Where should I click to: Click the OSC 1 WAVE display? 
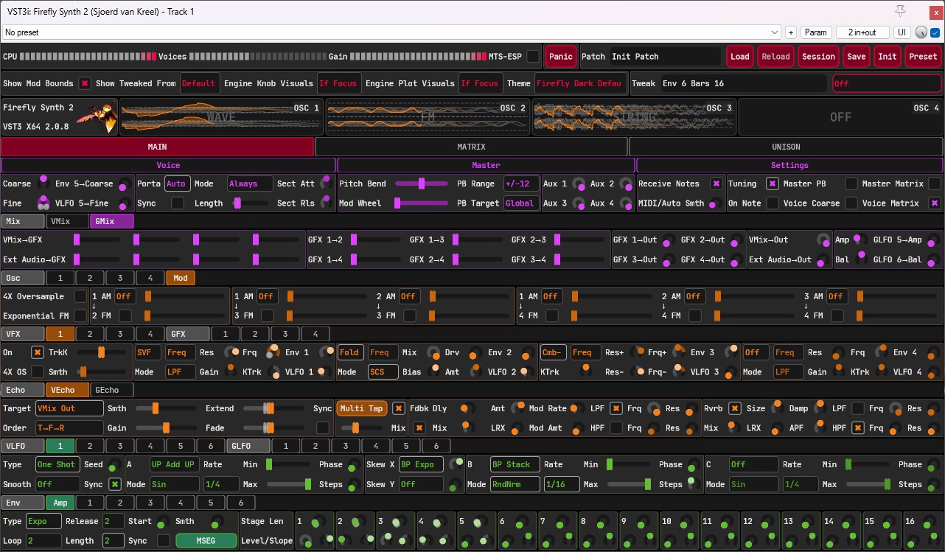coord(221,116)
